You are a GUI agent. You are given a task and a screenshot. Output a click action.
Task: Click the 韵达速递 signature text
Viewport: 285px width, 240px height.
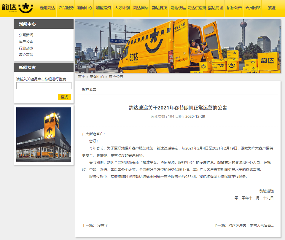266,191
